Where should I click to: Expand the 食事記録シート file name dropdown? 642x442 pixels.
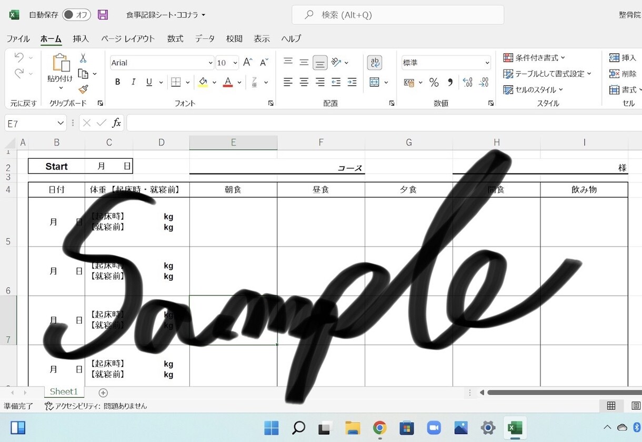pyautogui.click(x=204, y=15)
